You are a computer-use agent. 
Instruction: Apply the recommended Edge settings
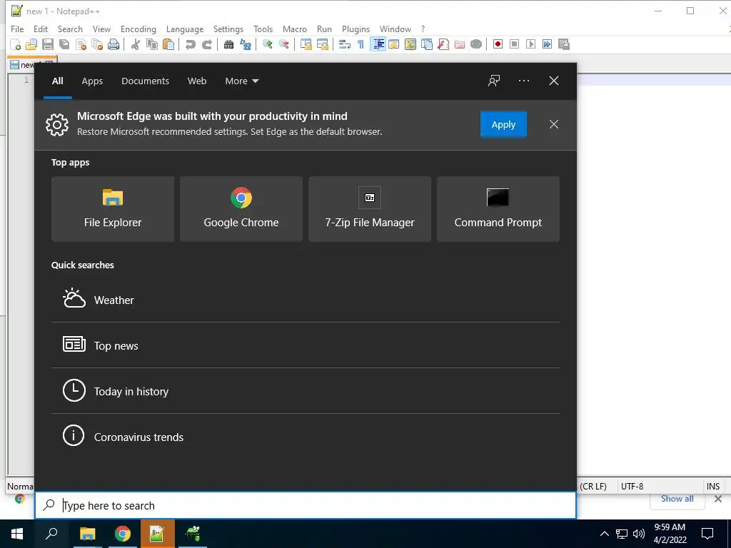click(x=503, y=124)
